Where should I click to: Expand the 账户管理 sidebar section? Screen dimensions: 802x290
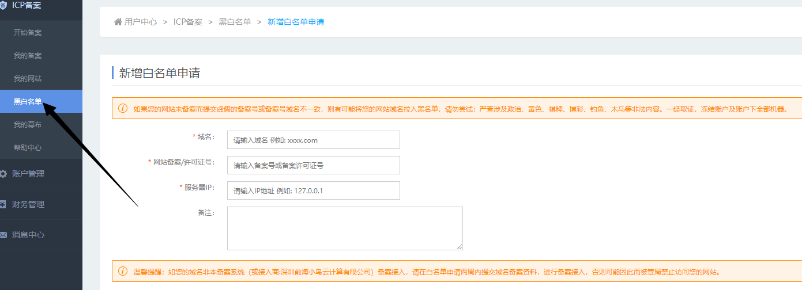(28, 174)
